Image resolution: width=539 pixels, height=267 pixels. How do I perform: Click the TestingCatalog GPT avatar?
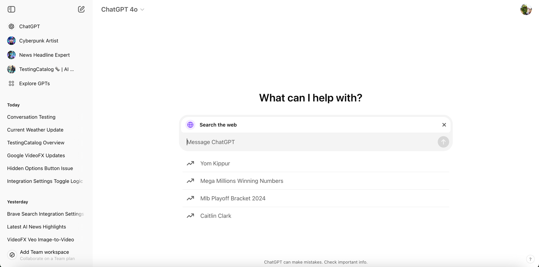11,69
